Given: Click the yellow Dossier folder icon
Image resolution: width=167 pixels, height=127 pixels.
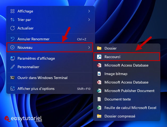Looking at the screenshot, I should click(99, 48).
